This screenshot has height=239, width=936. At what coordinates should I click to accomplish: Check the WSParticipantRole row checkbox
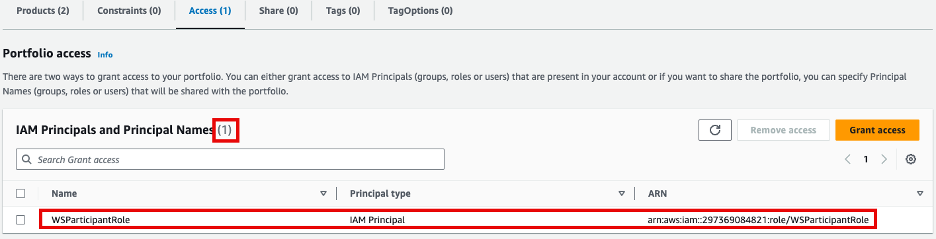point(21,219)
